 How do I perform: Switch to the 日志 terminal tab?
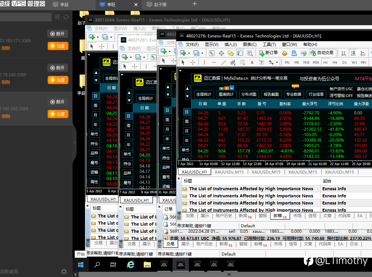(x=354, y=244)
